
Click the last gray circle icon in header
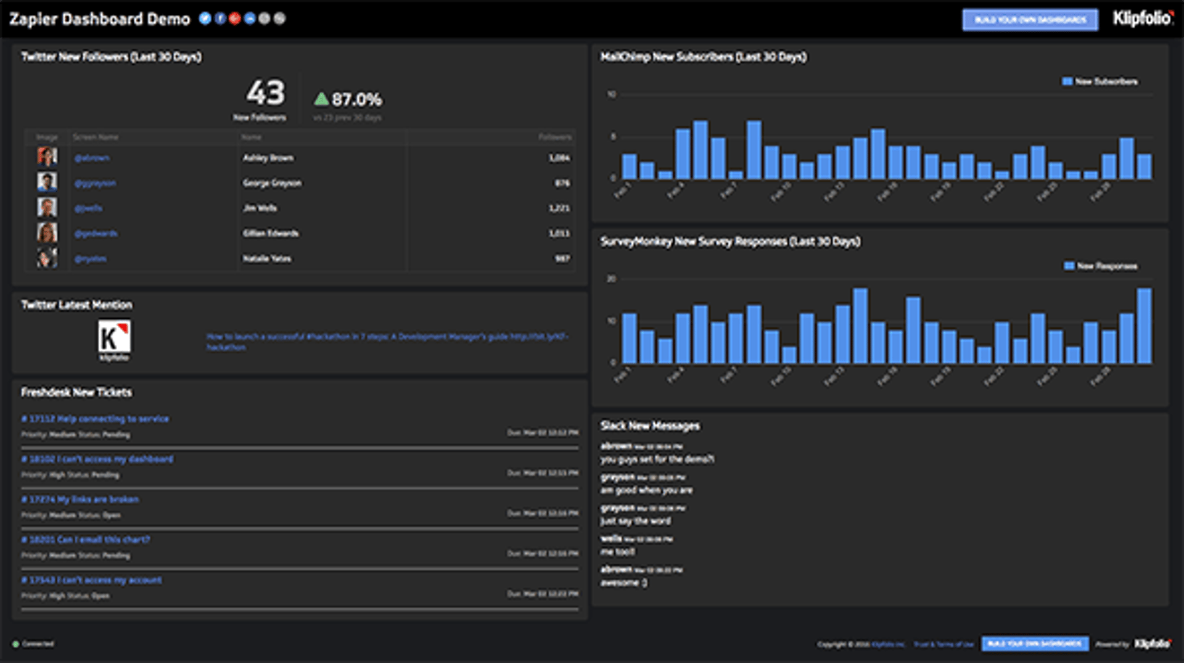coord(279,19)
